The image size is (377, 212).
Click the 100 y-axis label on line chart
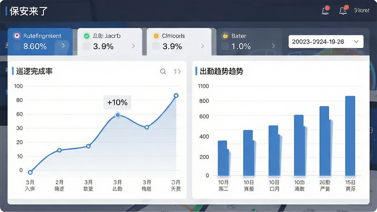tap(18, 86)
